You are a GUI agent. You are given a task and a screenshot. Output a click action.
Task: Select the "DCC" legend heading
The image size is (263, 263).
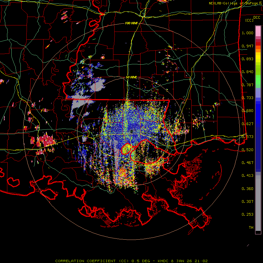pyautogui.click(x=257, y=18)
